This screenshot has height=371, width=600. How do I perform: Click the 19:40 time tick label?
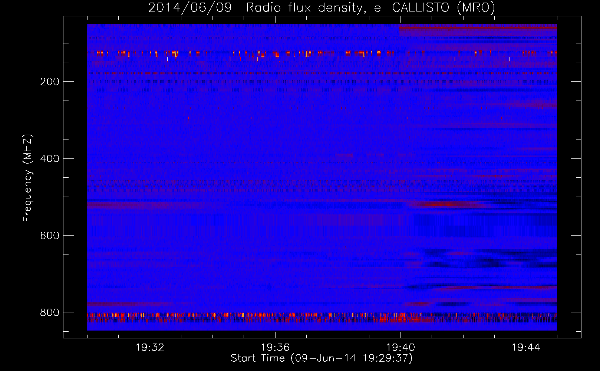[400, 348]
